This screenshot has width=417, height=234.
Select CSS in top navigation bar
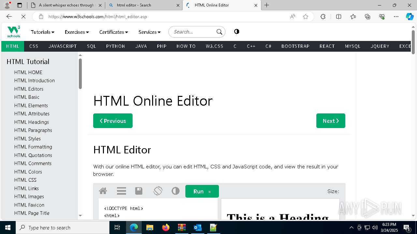34,46
